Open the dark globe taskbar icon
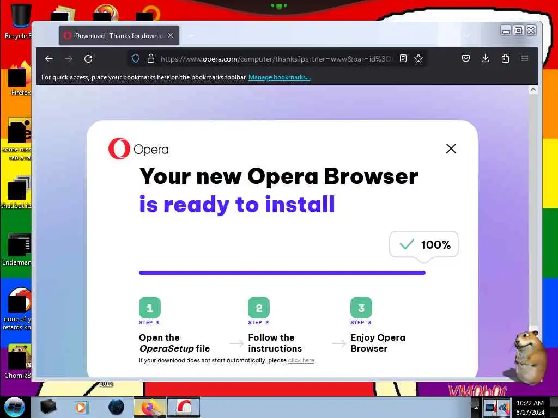Screen dimensions: 558x418 117,407
